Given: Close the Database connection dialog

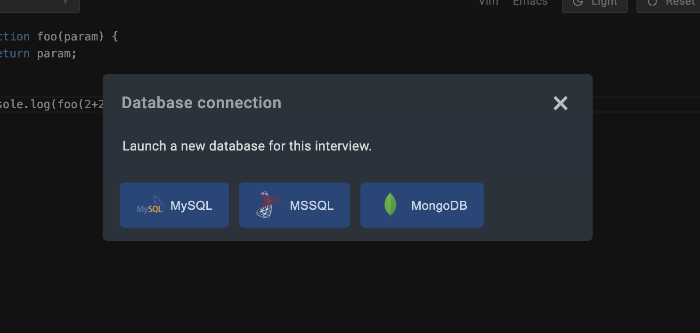Looking at the screenshot, I should point(560,103).
